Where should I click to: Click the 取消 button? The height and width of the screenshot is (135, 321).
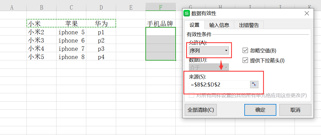pyautogui.click(x=295, y=110)
